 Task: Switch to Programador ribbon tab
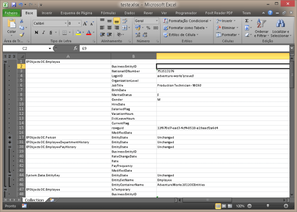(186, 13)
